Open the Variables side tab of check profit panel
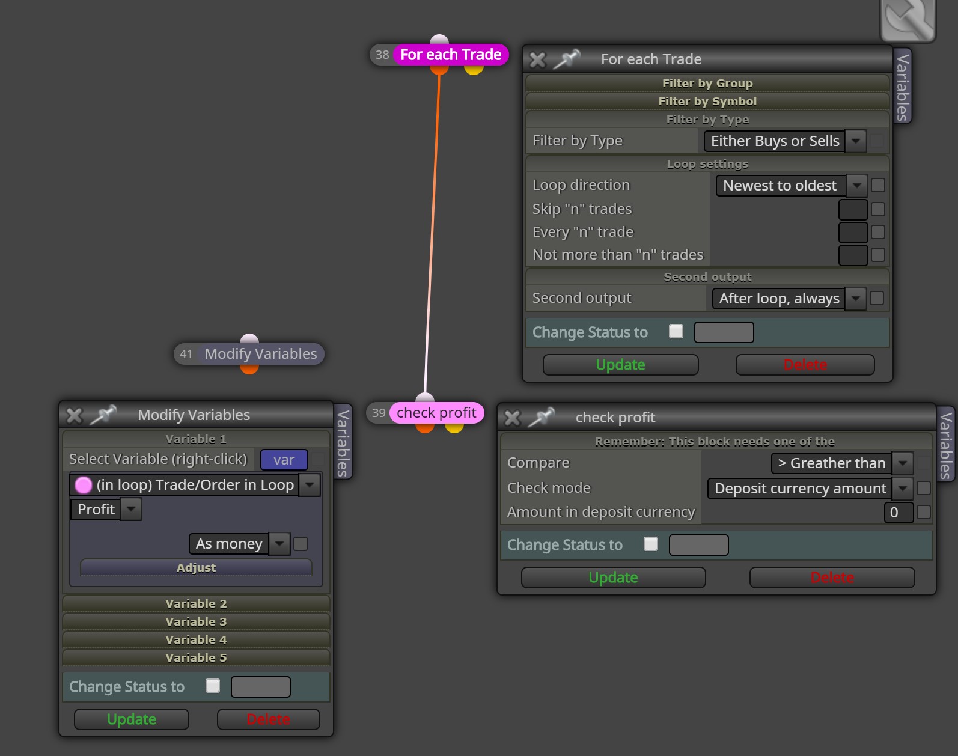 pyautogui.click(x=945, y=445)
